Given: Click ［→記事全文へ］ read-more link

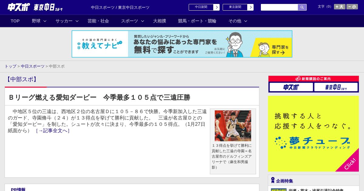Looking at the screenshot, I should click(x=53, y=131).
